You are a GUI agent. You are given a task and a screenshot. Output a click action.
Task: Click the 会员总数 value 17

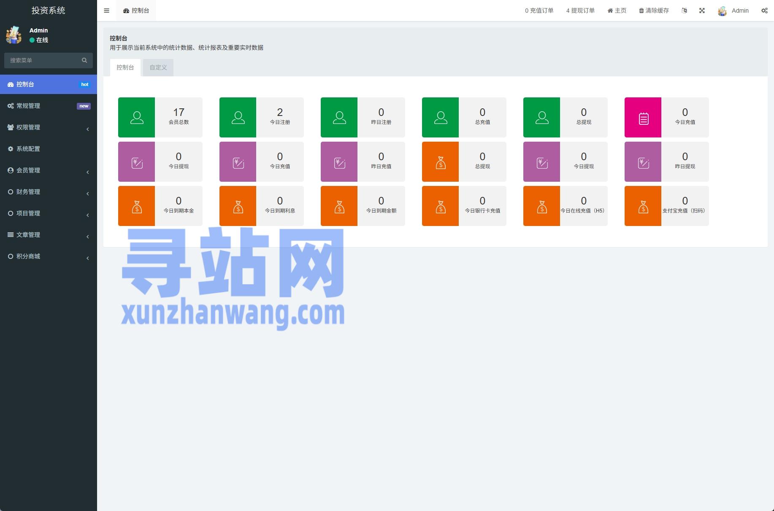(179, 112)
